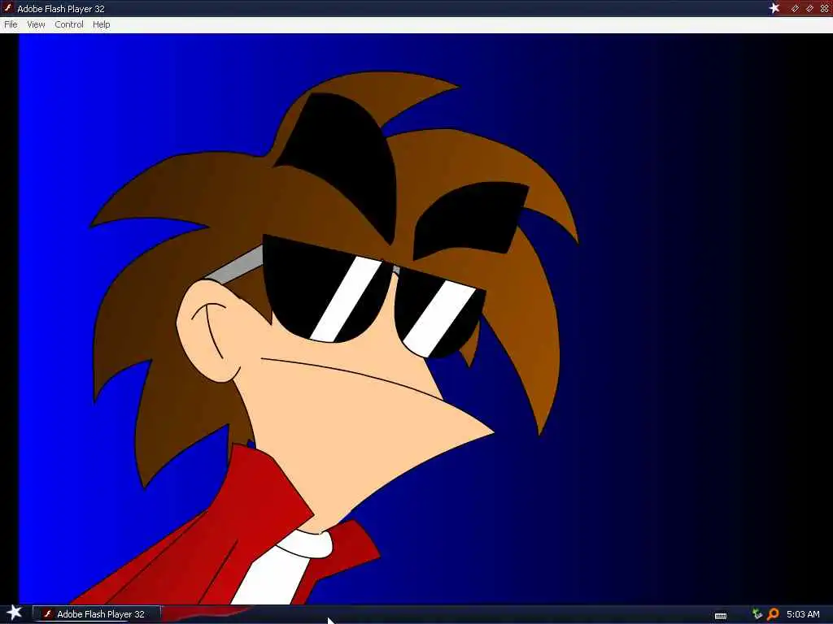Click the orange magnifier tray icon
This screenshot has height=624, width=833.
point(773,614)
